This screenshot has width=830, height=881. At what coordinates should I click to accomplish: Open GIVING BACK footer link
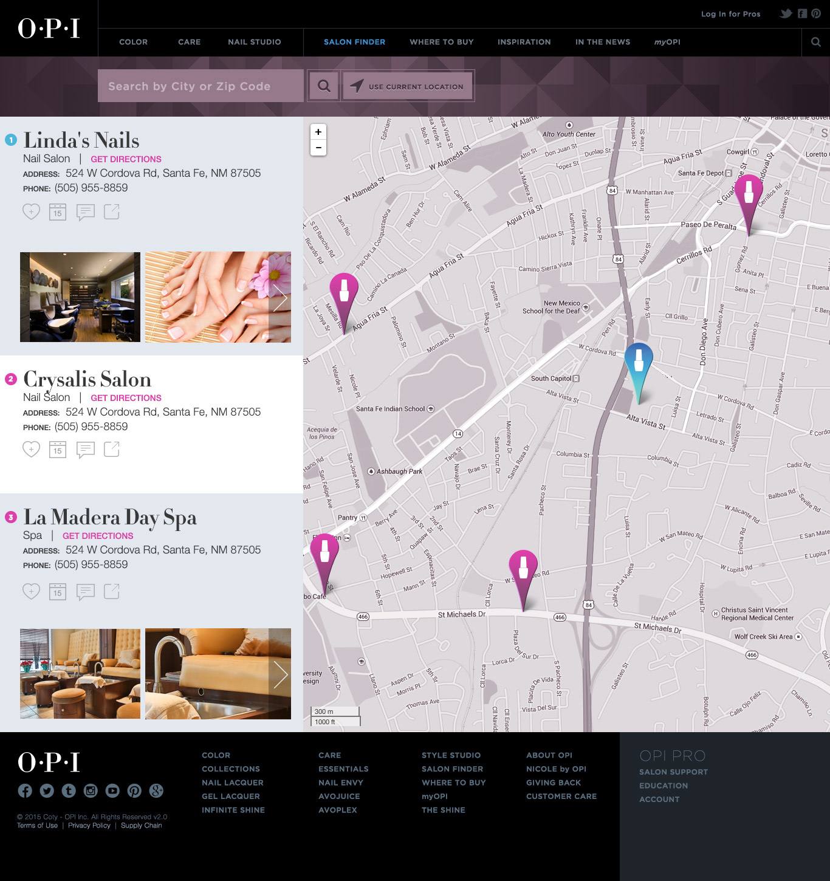coord(554,783)
